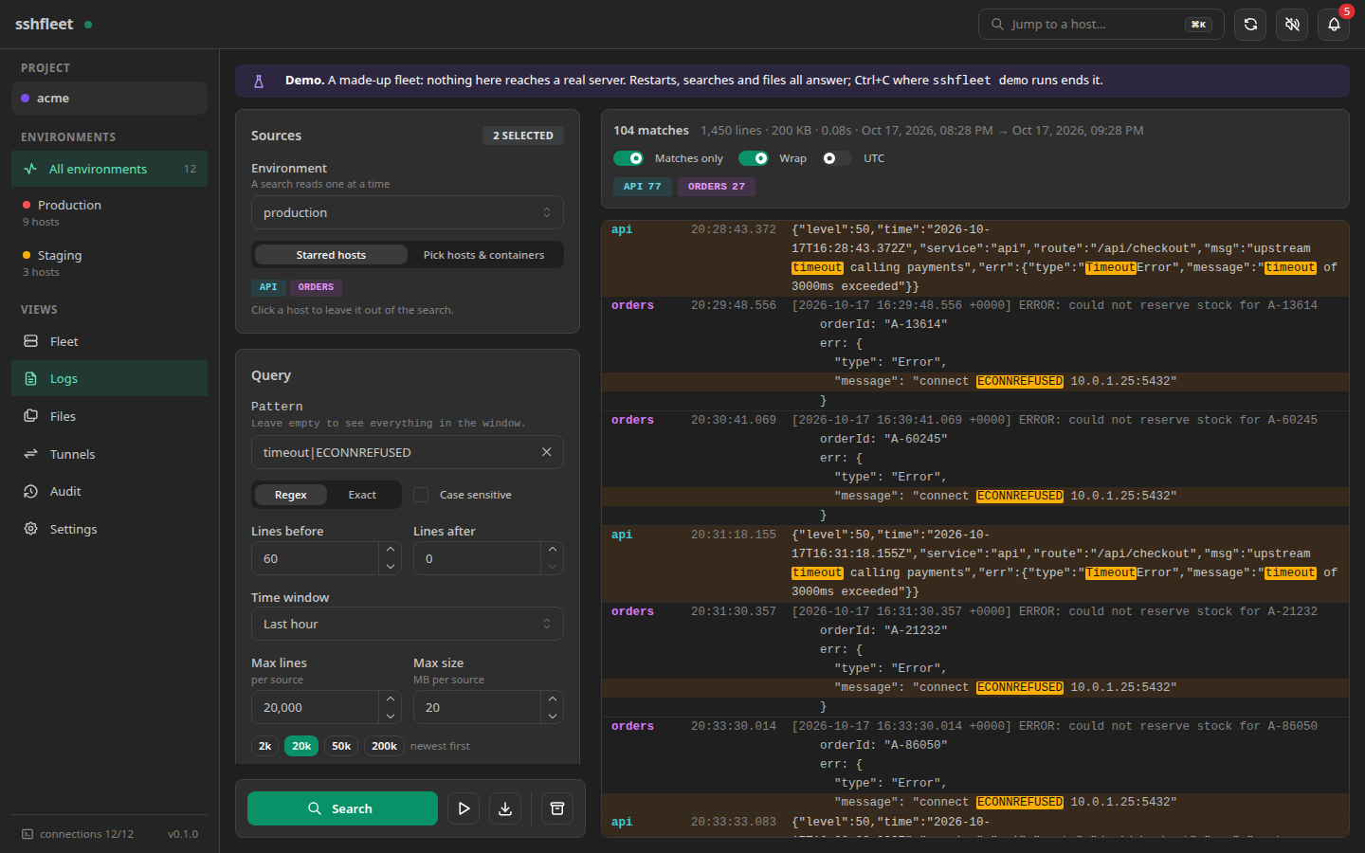This screenshot has height=853, width=1365.
Task: Select the 2k max lines preset
Action: click(265, 746)
